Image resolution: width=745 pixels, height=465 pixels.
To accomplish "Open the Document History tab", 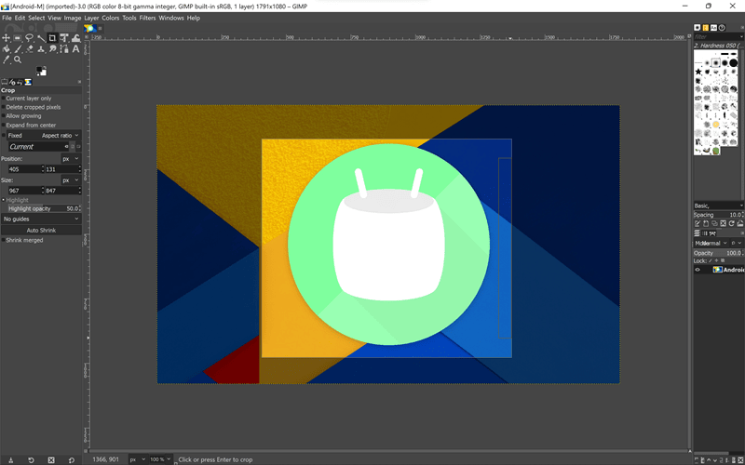I will pos(722,28).
